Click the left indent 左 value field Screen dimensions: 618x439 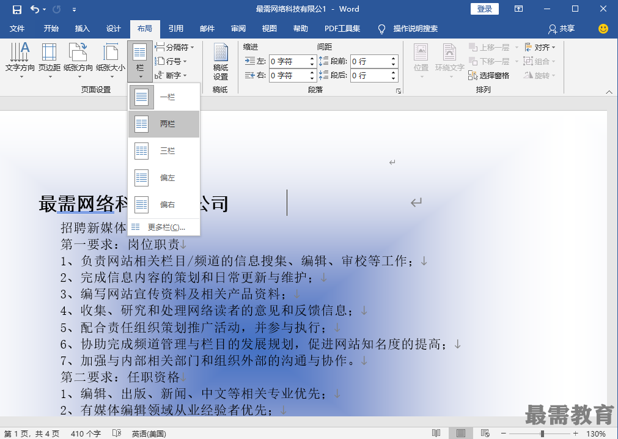(x=289, y=62)
